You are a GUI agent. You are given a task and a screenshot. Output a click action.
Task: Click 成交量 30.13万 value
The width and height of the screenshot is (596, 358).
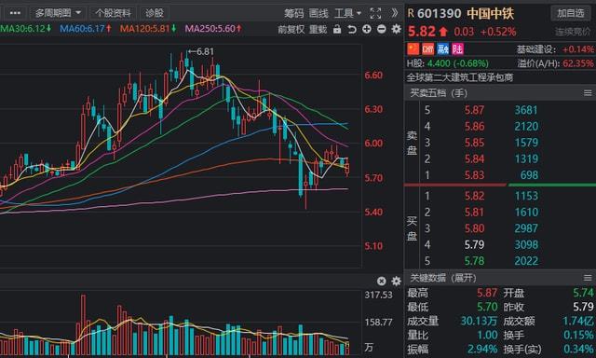pos(479,321)
